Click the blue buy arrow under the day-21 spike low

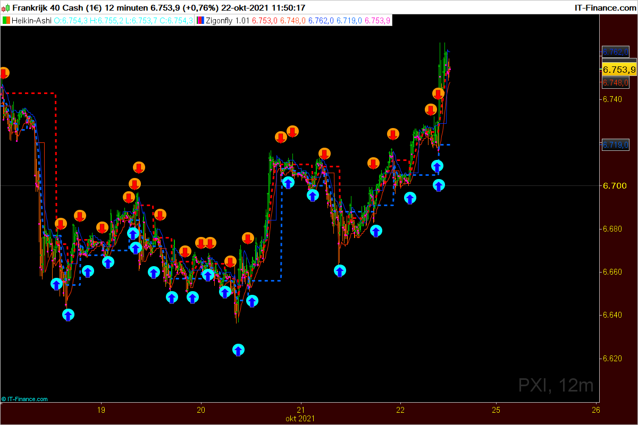(x=340, y=270)
